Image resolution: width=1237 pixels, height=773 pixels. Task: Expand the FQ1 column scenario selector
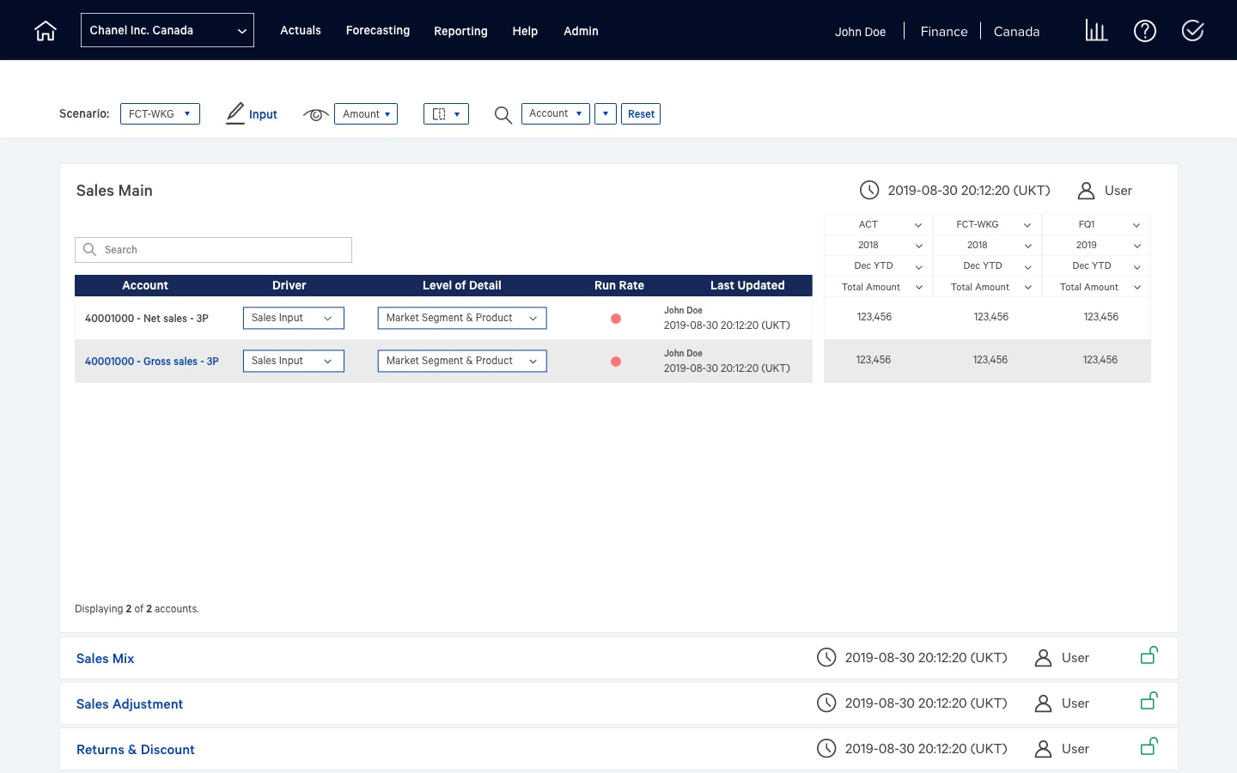tap(1096, 224)
